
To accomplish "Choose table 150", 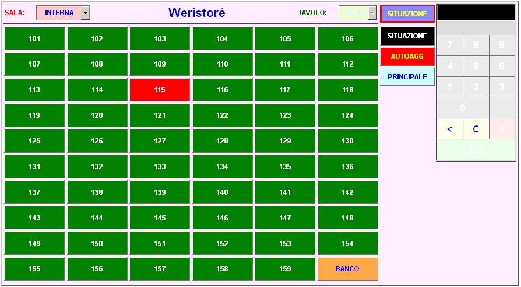I will [x=97, y=243].
